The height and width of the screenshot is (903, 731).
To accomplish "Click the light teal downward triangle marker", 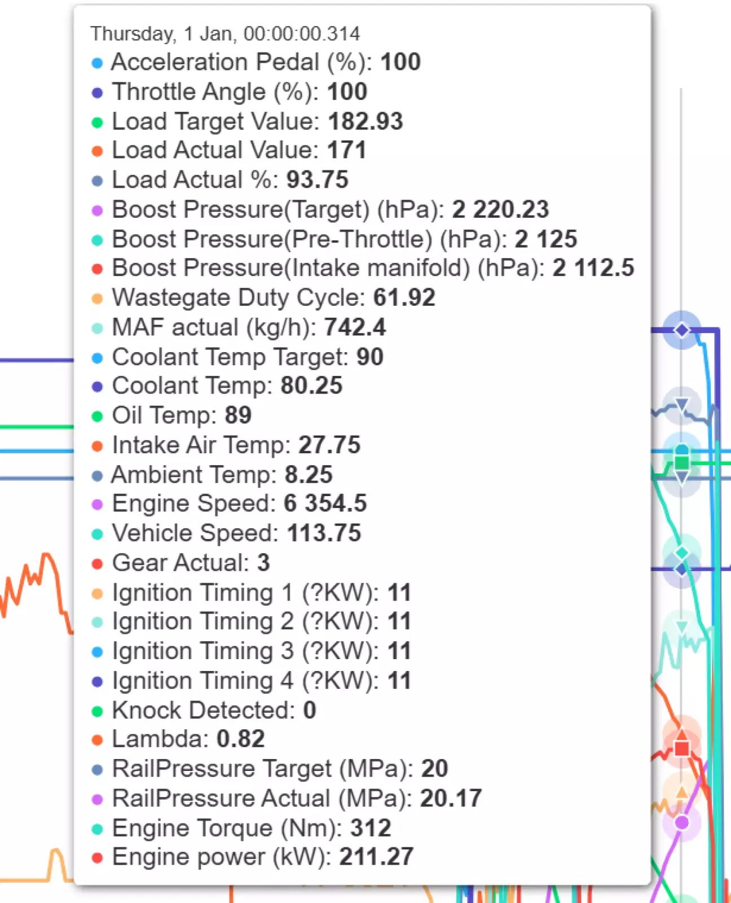I will tap(681, 626).
